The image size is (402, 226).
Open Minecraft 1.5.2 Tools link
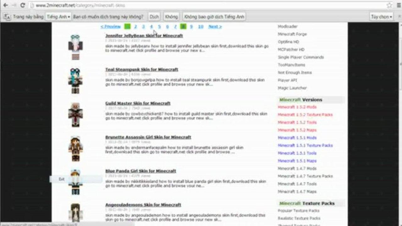pos(297,122)
